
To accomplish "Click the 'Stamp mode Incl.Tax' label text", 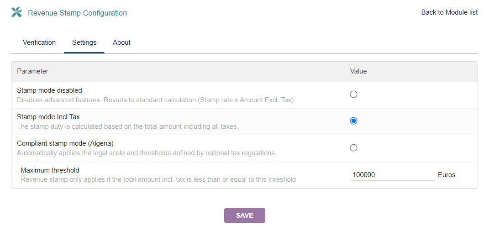I will pos(48,117).
